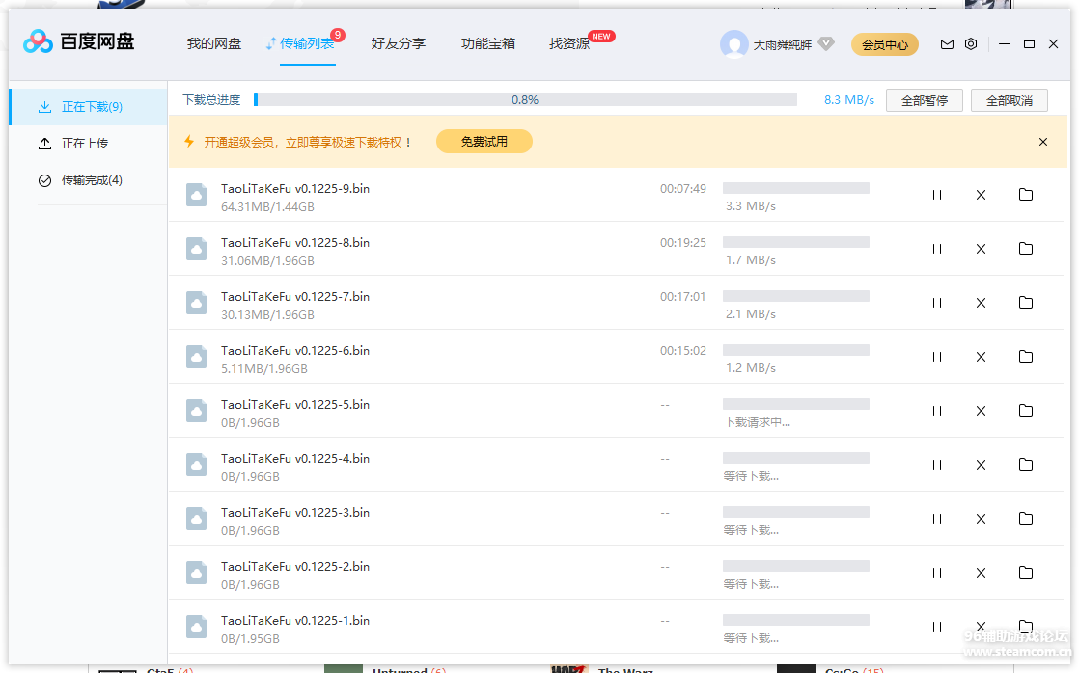Open folder for TaoLiTaKeFu v0.1225-4.bin

click(1025, 465)
